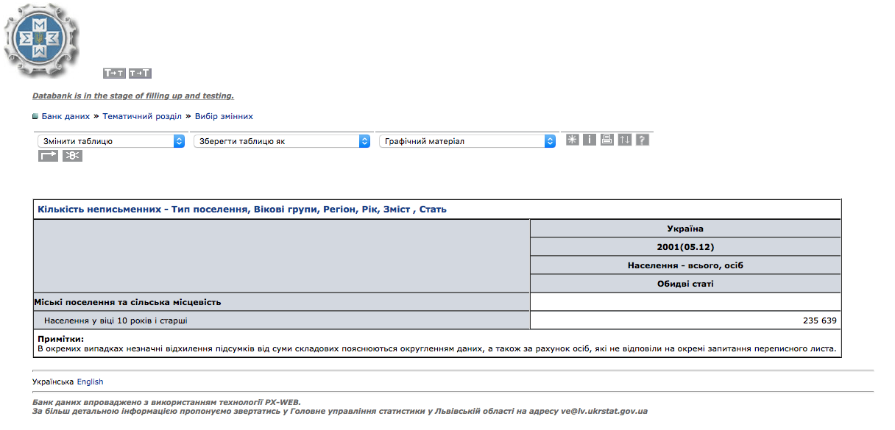Click the decrease text size icon

click(114, 74)
